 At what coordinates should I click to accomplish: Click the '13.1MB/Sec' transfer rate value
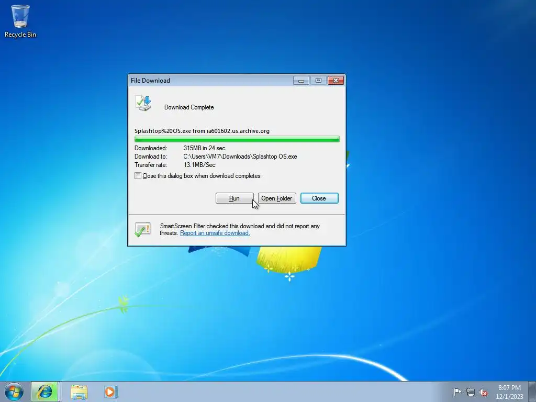199,165
